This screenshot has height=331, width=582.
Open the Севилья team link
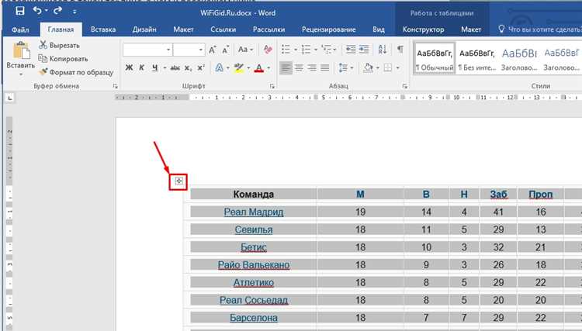click(x=254, y=229)
